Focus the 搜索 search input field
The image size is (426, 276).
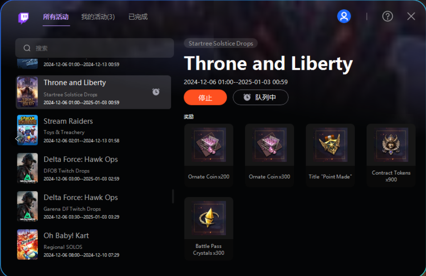click(94, 48)
